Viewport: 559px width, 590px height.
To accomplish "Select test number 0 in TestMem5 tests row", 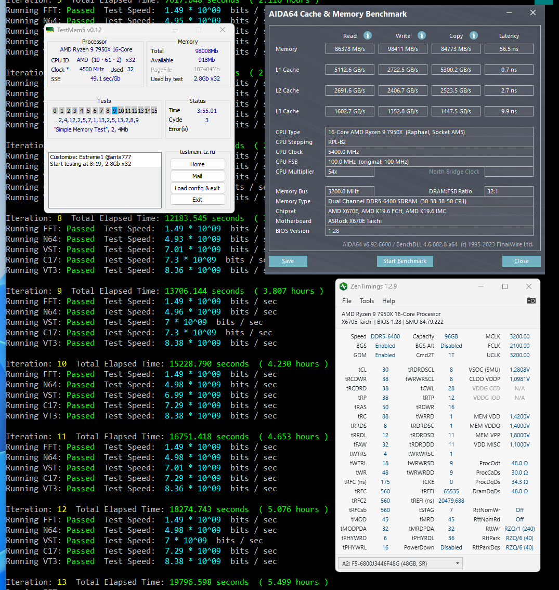I will [x=55, y=111].
